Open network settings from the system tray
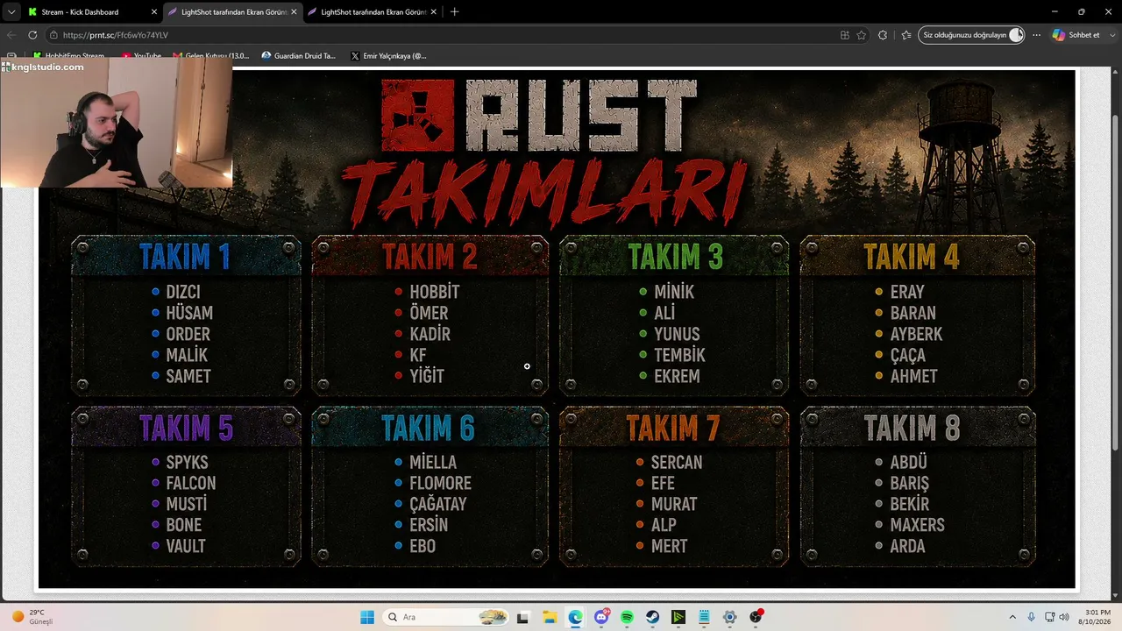This screenshot has width=1122, height=631. [1051, 617]
